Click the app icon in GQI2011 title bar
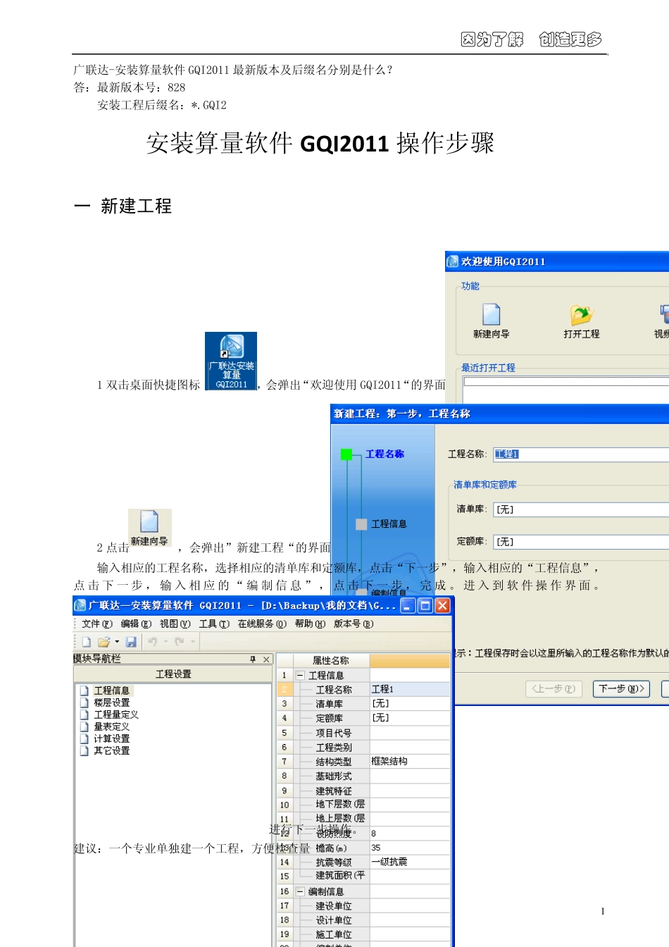Screen dimensions: 669x947 click(80, 605)
